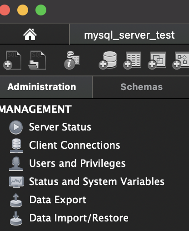
Task: Click the Server Status play icon
Action: [16, 127]
